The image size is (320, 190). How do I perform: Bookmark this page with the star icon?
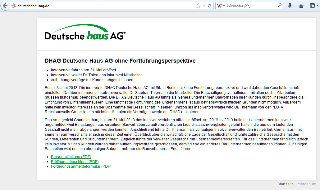[x=198, y=6]
